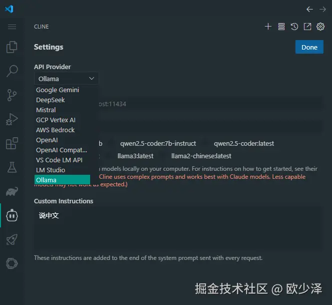Click the Settings heading
Viewport: 332px width, 305px height.
tap(49, 47)
